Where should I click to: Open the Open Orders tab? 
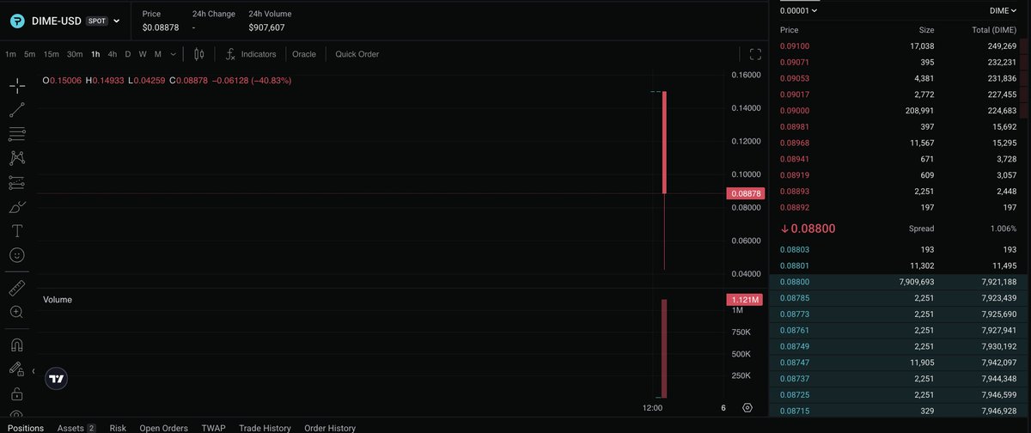point(163,427)
